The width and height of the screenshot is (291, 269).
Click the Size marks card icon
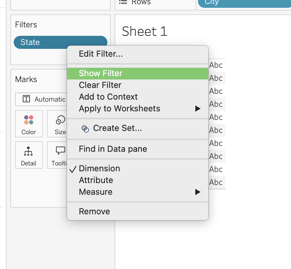tap(61, 120)
